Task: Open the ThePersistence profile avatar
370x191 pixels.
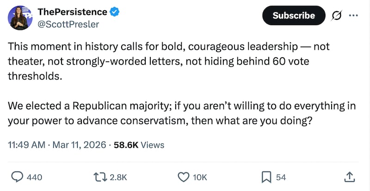Action: point(19,18)
